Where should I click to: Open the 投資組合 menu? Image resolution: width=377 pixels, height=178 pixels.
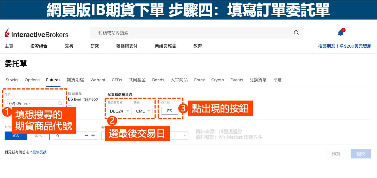pos(39,46)
